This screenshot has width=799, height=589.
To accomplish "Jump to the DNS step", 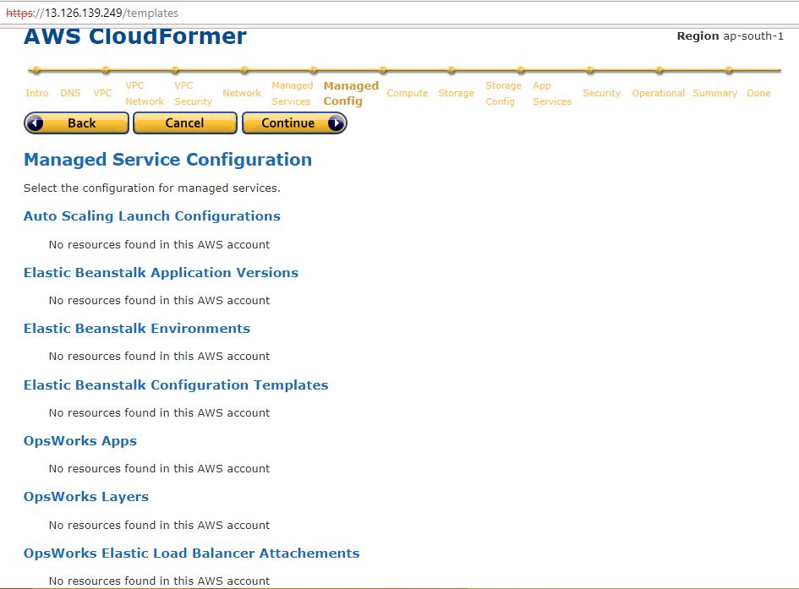I will [x=70, y=93].
